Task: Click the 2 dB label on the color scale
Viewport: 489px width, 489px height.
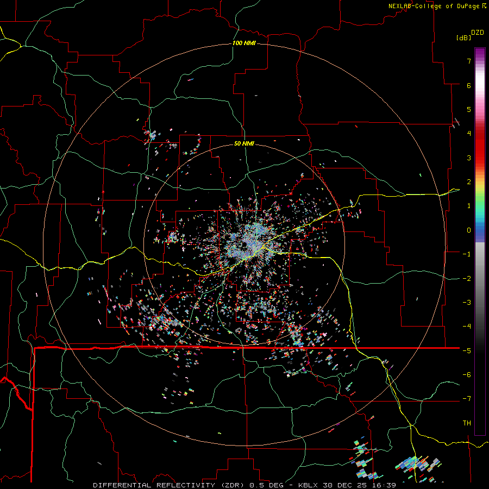Action: [x=469, y=182]
